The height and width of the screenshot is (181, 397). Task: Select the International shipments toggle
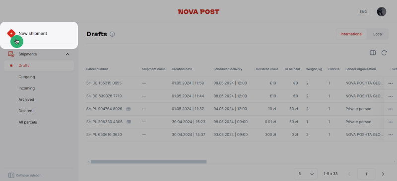(351, 34)
